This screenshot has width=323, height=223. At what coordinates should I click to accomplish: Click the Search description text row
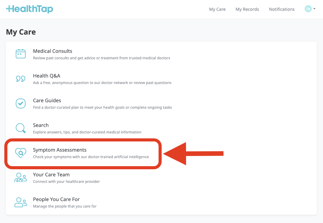87,132
